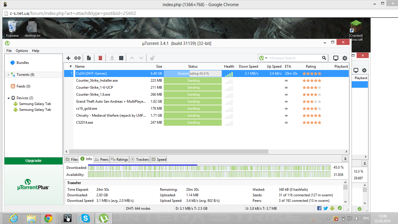Collapse the Devices (2) tree arrow
Screen dimensions: 398x224
[x=8, y=98]
